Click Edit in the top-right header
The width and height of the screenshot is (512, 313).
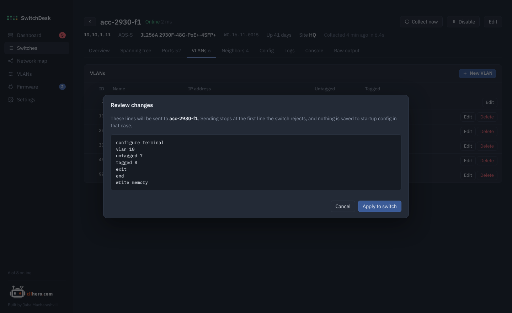click(493, 22)
